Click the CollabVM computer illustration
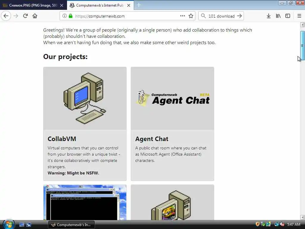The height and width of the screenshot is (229, 305). pyautogui.click(x=85, y=98)
